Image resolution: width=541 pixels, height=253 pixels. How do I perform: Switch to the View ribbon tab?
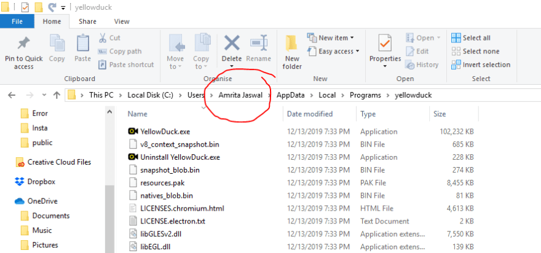[122, 21]
